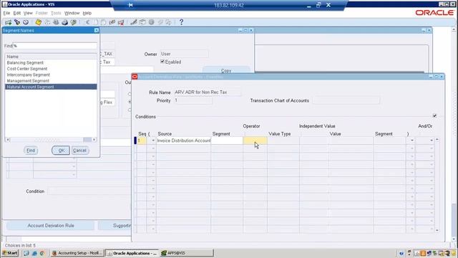Click the Window Help question mark icon
The height and width of the screenshot is (258, 458).
tap(181, 22)
